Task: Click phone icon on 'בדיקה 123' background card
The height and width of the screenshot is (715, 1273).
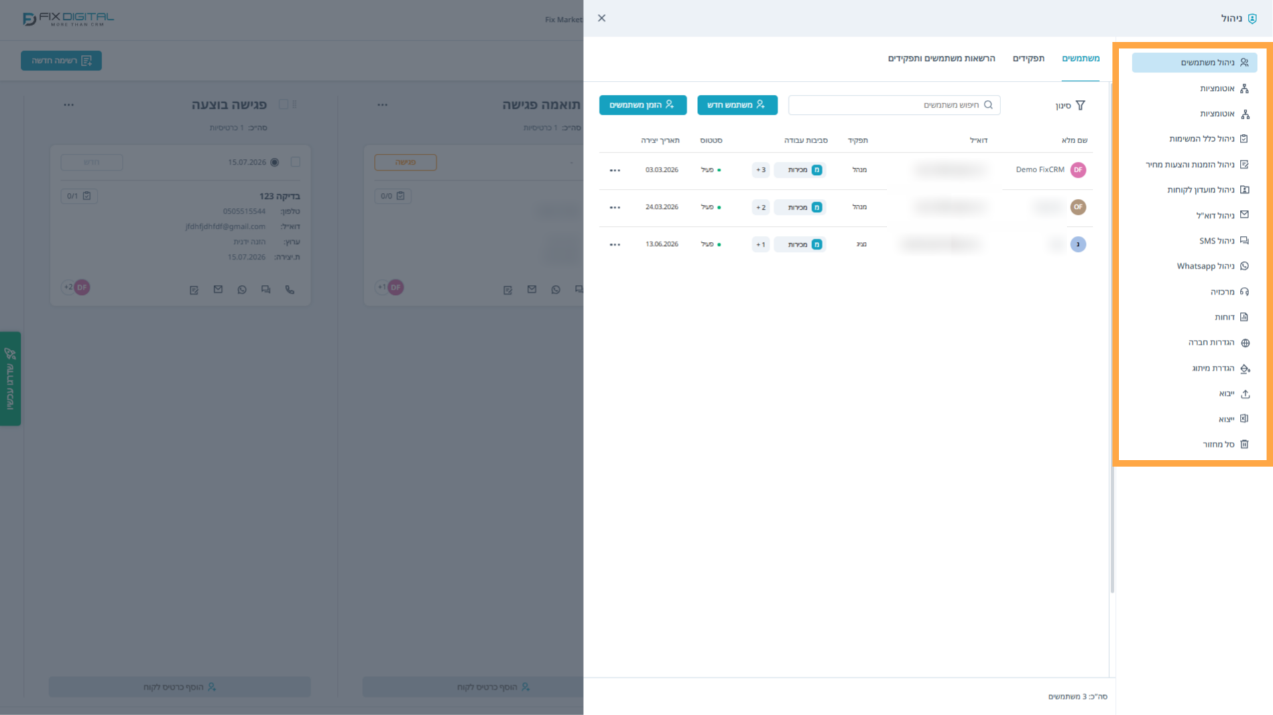Action: click(x=290, y=290)
